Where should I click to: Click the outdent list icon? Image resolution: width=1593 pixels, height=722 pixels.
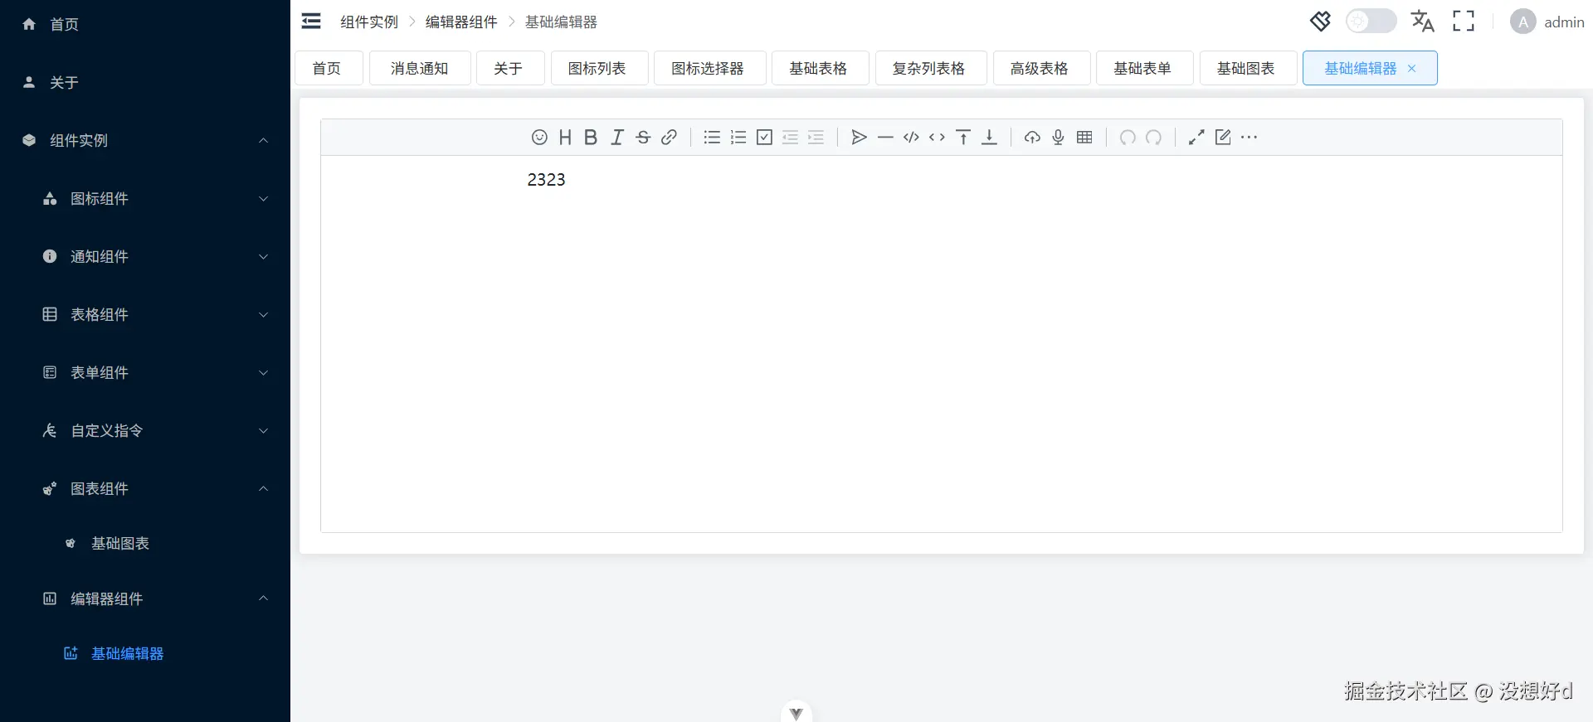tap(790, 138)
